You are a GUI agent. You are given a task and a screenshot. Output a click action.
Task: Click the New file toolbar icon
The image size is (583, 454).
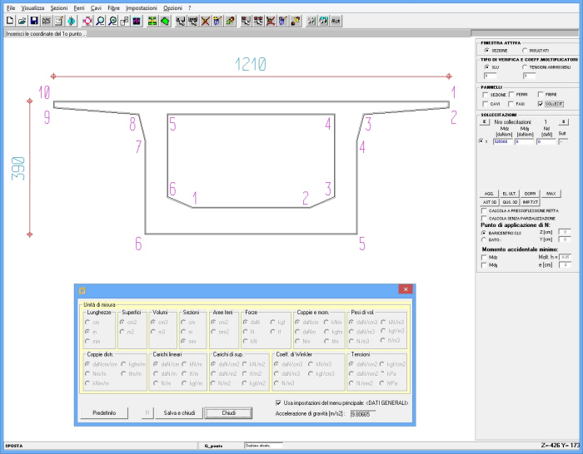[x=9, y=21]
